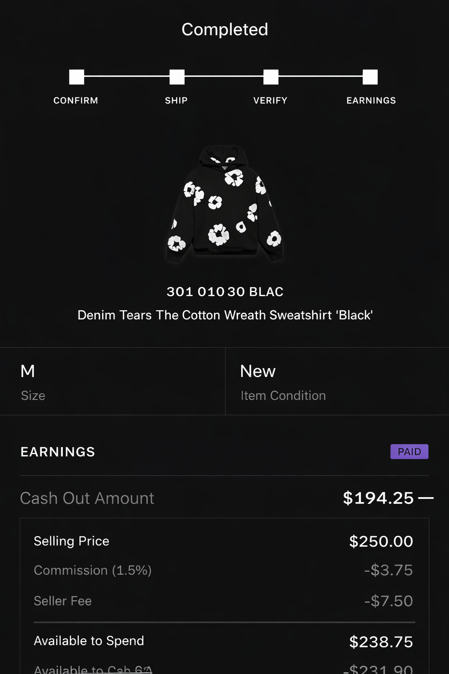Tap the Item Condition New cell
449x674 pixels.
tap(337, 381)
